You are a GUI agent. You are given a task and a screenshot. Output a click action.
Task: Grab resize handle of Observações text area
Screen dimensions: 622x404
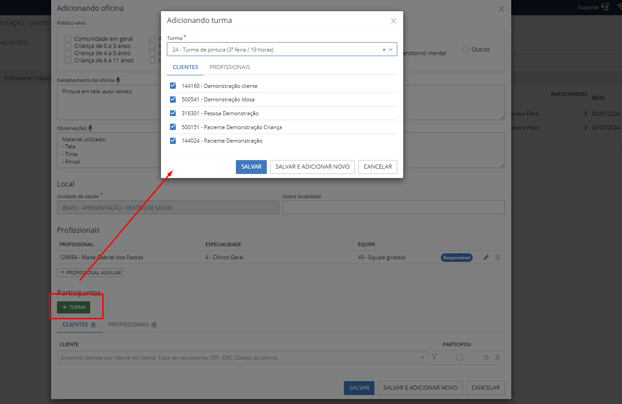[502, 165]
